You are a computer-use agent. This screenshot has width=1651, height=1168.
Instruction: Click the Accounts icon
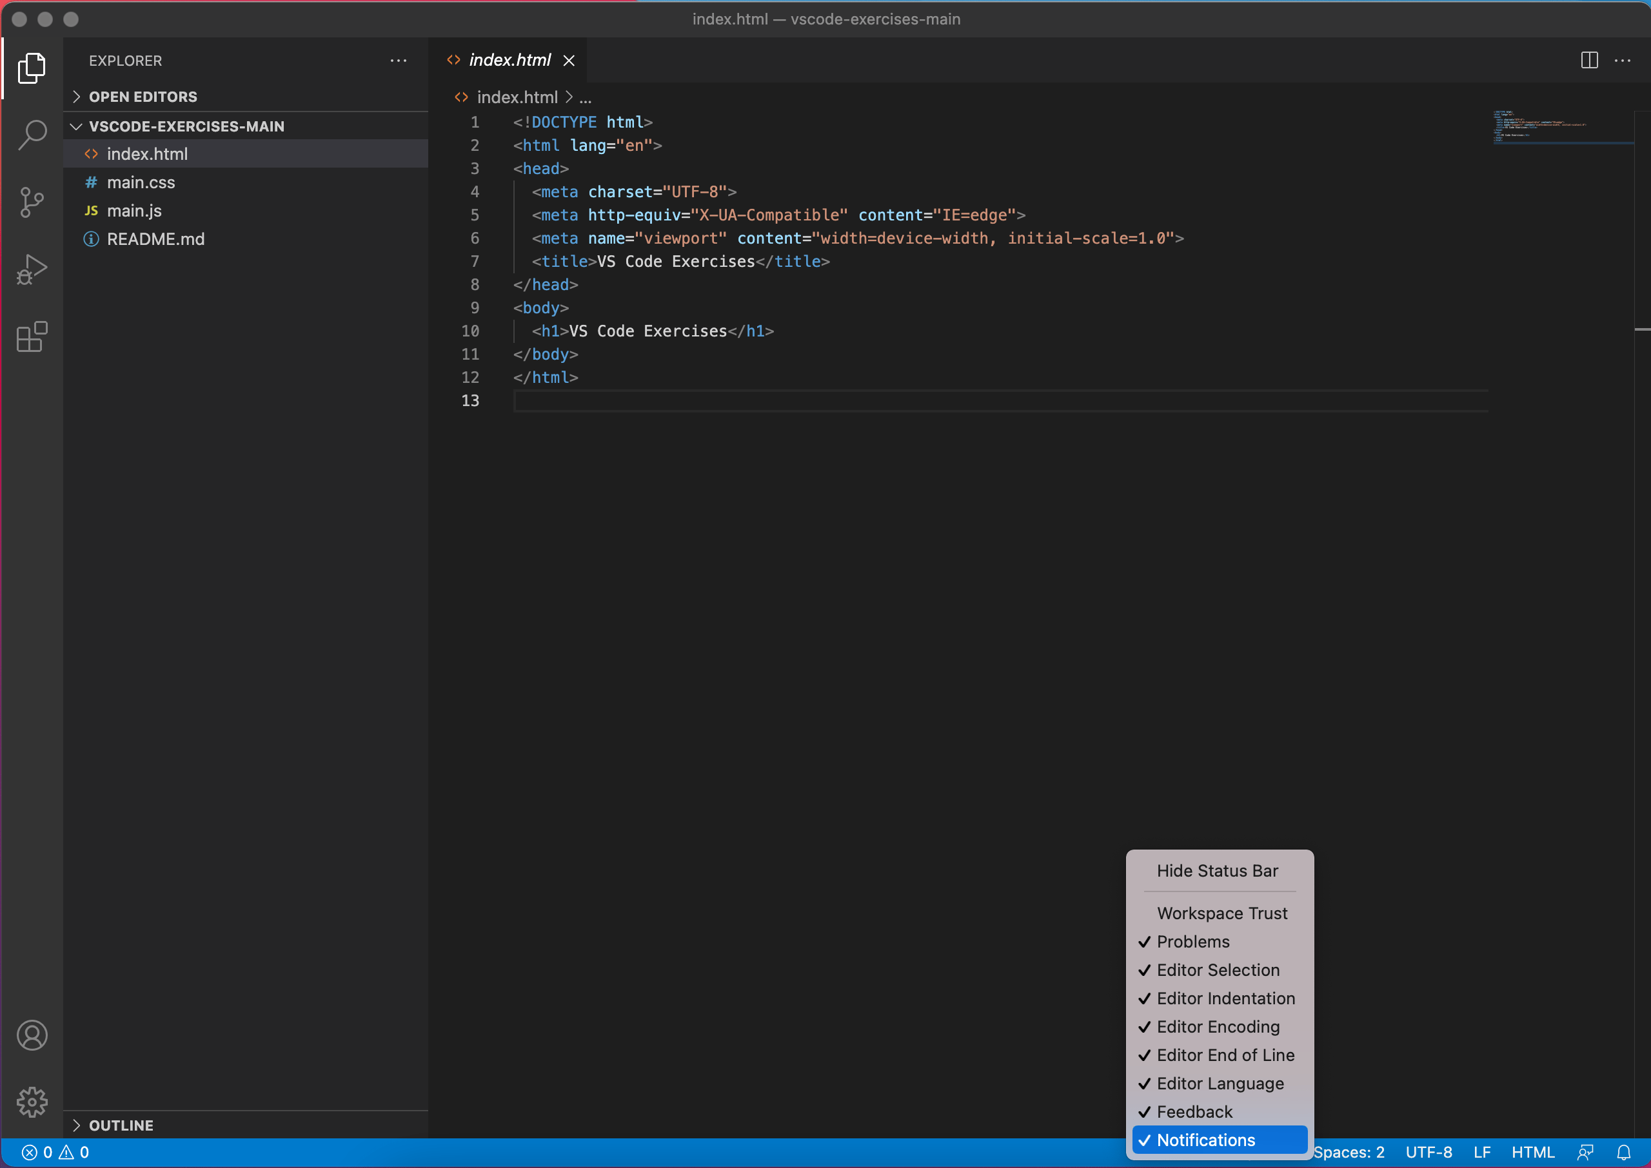pos(32,1036)
